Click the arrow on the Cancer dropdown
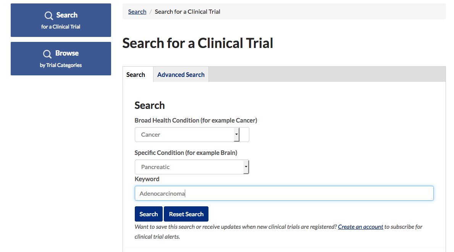Screen dimensions: 454x252 click(237, 134)
